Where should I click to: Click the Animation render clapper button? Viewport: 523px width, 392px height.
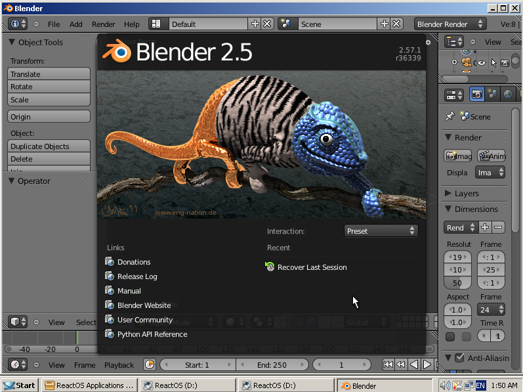492,156
